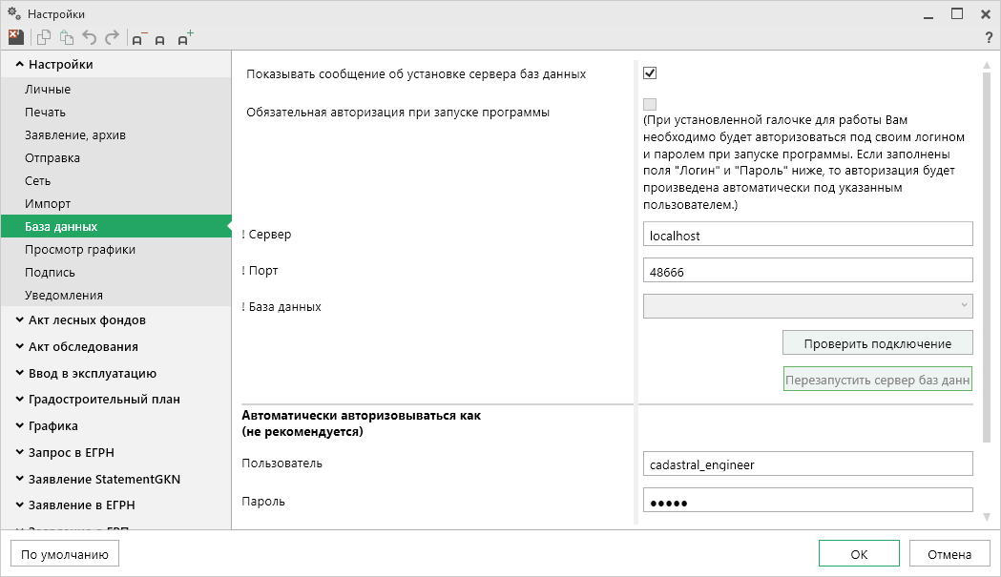
Task: Click the undo arrow icon
Action: [90, 37]
